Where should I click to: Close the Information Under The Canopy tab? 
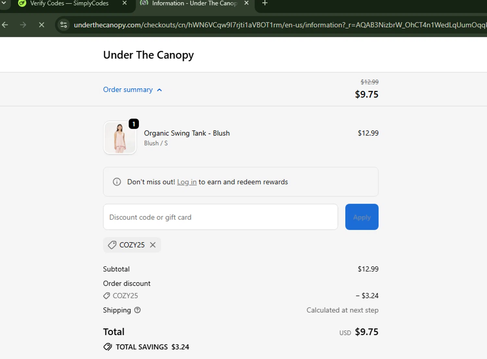(x=246, y=3)
